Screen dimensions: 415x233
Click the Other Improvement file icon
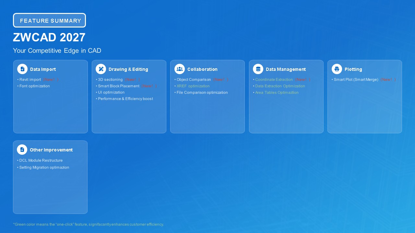point(22,150)
